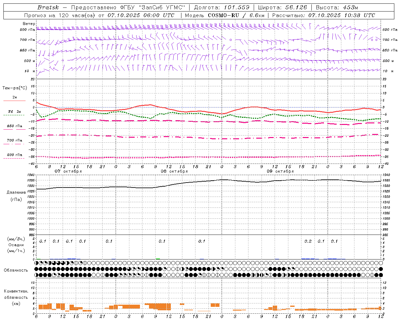Click the (км) unit of convective cloudiness
Viewport: 399px width, 319px height.
[x=16, y=303]
